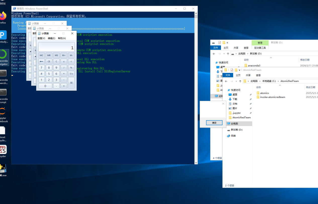Click the square root button in Calculator
Image resolution: width=318 pixels, height=204 pixels.
point(71,61)
